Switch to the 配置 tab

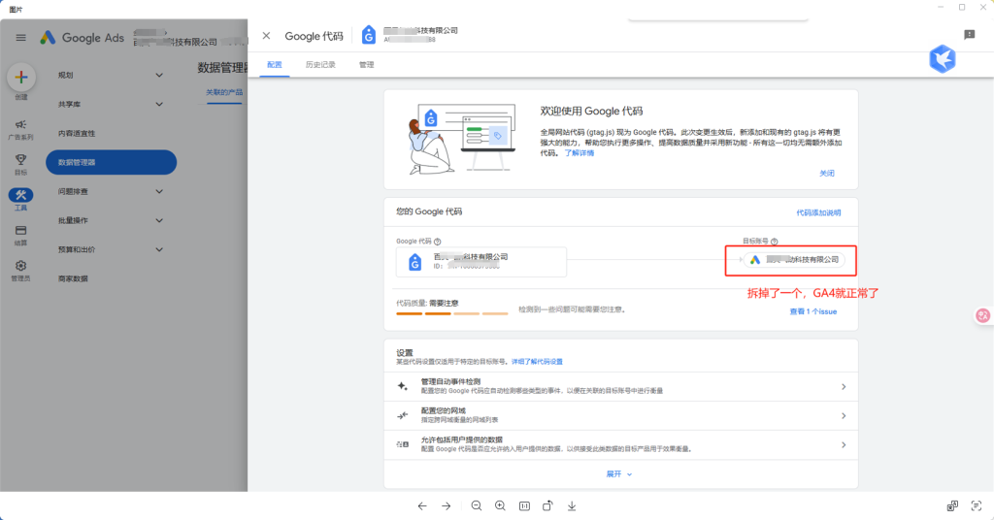click(x=275, y=65)
